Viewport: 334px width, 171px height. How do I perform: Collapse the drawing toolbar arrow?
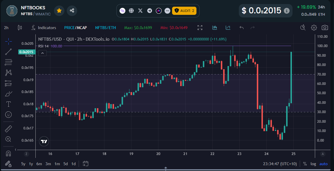(16, 150)
